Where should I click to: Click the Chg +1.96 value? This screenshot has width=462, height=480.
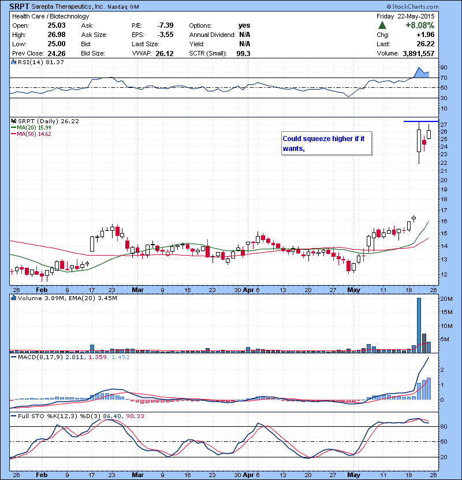[x=425, y=35]
